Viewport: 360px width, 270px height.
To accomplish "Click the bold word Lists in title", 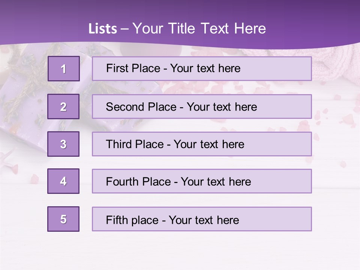I will (103, 29).
